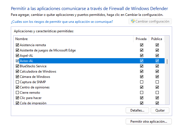Check the Cierre remoto app checkbox
Viewport: 176px width, 126px height.
click(x=18, y=93)
